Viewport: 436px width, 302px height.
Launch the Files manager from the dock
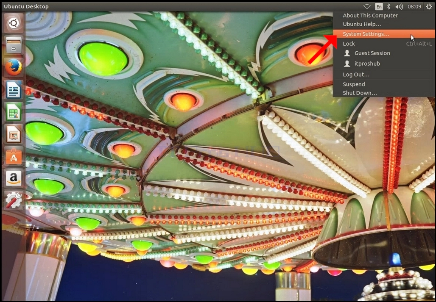tap(13, 45)
